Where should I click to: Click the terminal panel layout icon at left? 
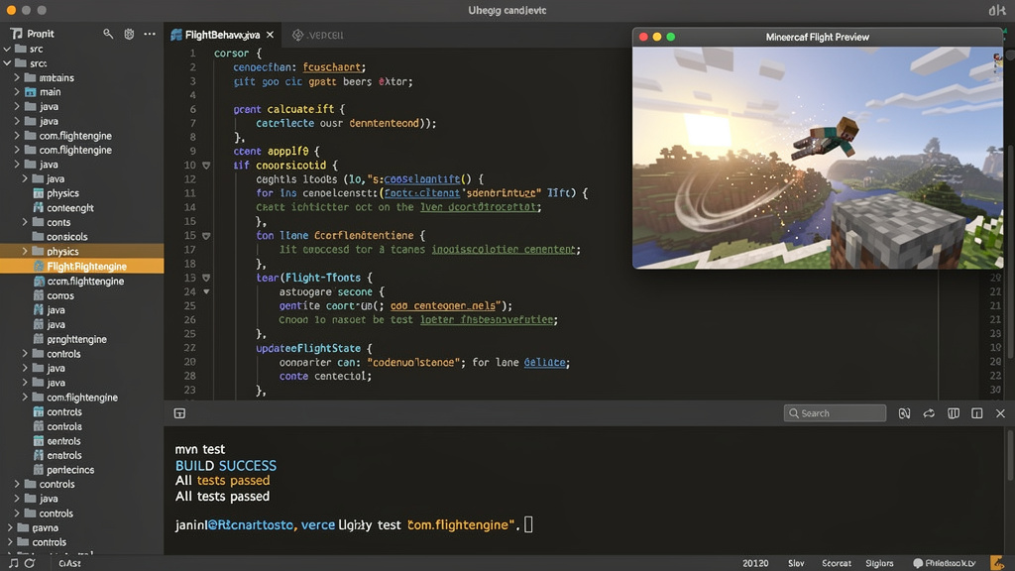pos(180,413)
